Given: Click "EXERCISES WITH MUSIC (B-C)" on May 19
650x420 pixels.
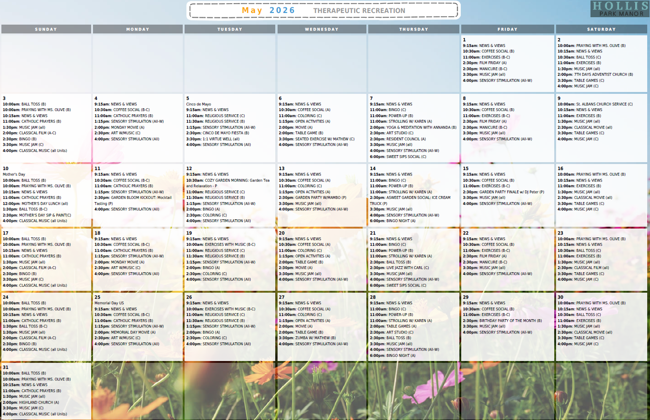Looking at the screenshot, I should [230, 244].
